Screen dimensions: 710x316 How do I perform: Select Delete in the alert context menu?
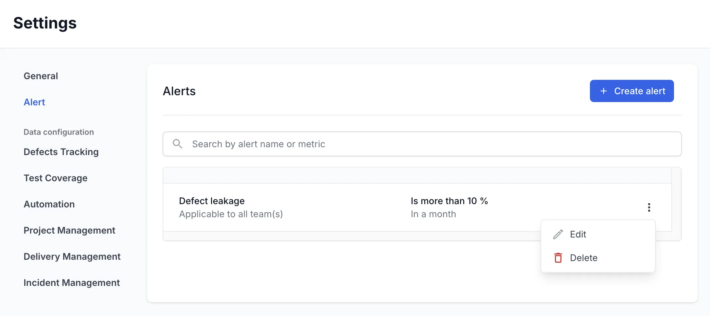tap(583, 258)
